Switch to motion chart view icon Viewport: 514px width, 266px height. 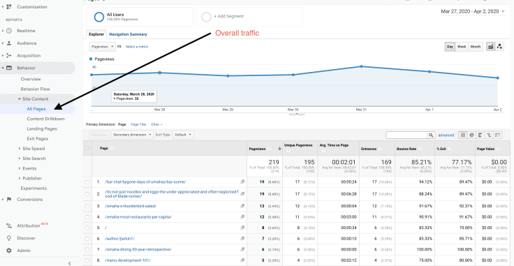click(x=499, y=47)
